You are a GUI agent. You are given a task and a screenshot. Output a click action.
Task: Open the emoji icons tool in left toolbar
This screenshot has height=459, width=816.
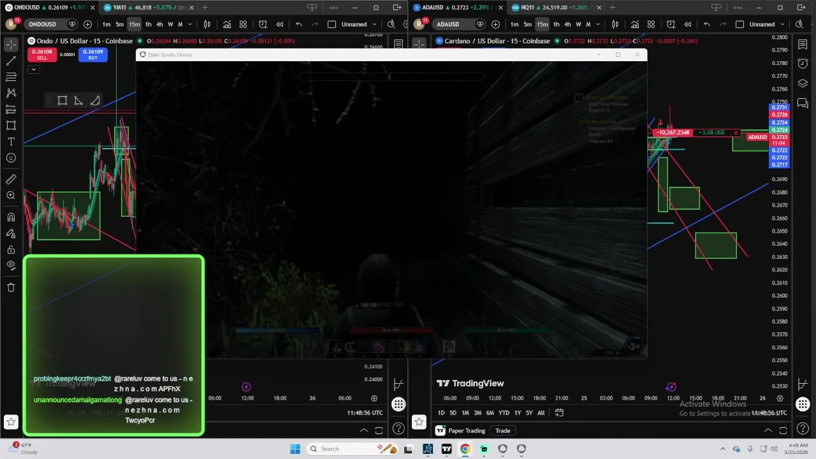[x=11, y=158]
